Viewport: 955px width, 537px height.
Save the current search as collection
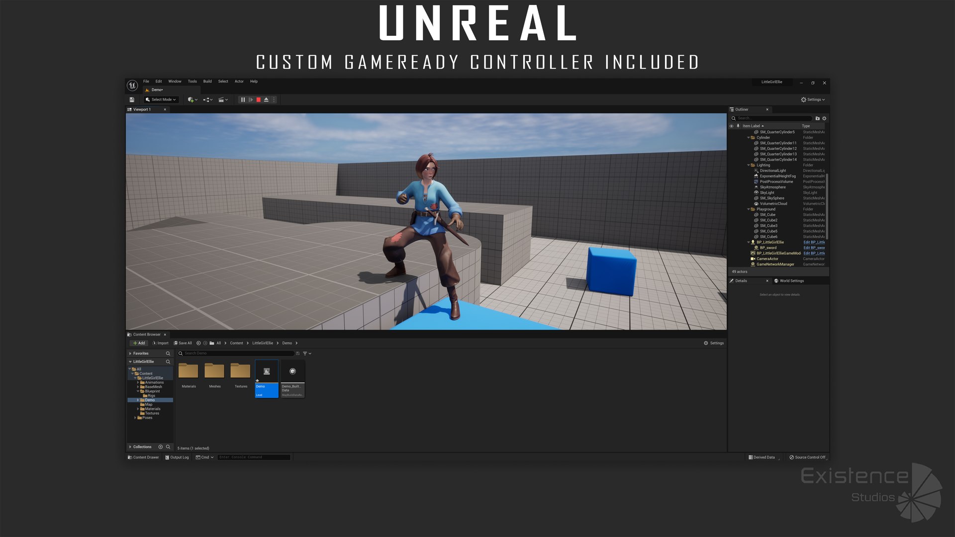298,354
